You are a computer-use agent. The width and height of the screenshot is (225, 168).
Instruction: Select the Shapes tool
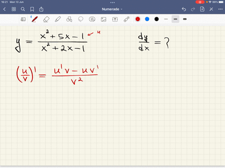(69, 19)
